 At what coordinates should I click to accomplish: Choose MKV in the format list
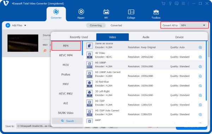[66, 84]
